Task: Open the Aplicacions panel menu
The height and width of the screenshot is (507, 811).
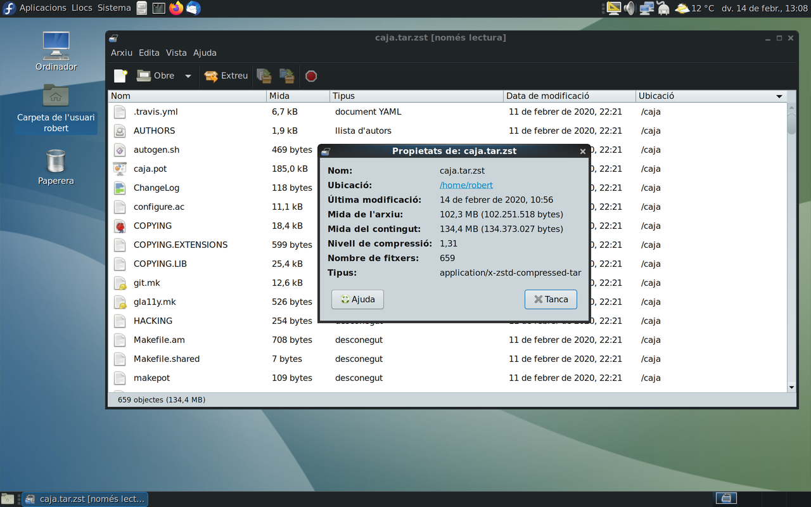Action: (x=42, y=8)
